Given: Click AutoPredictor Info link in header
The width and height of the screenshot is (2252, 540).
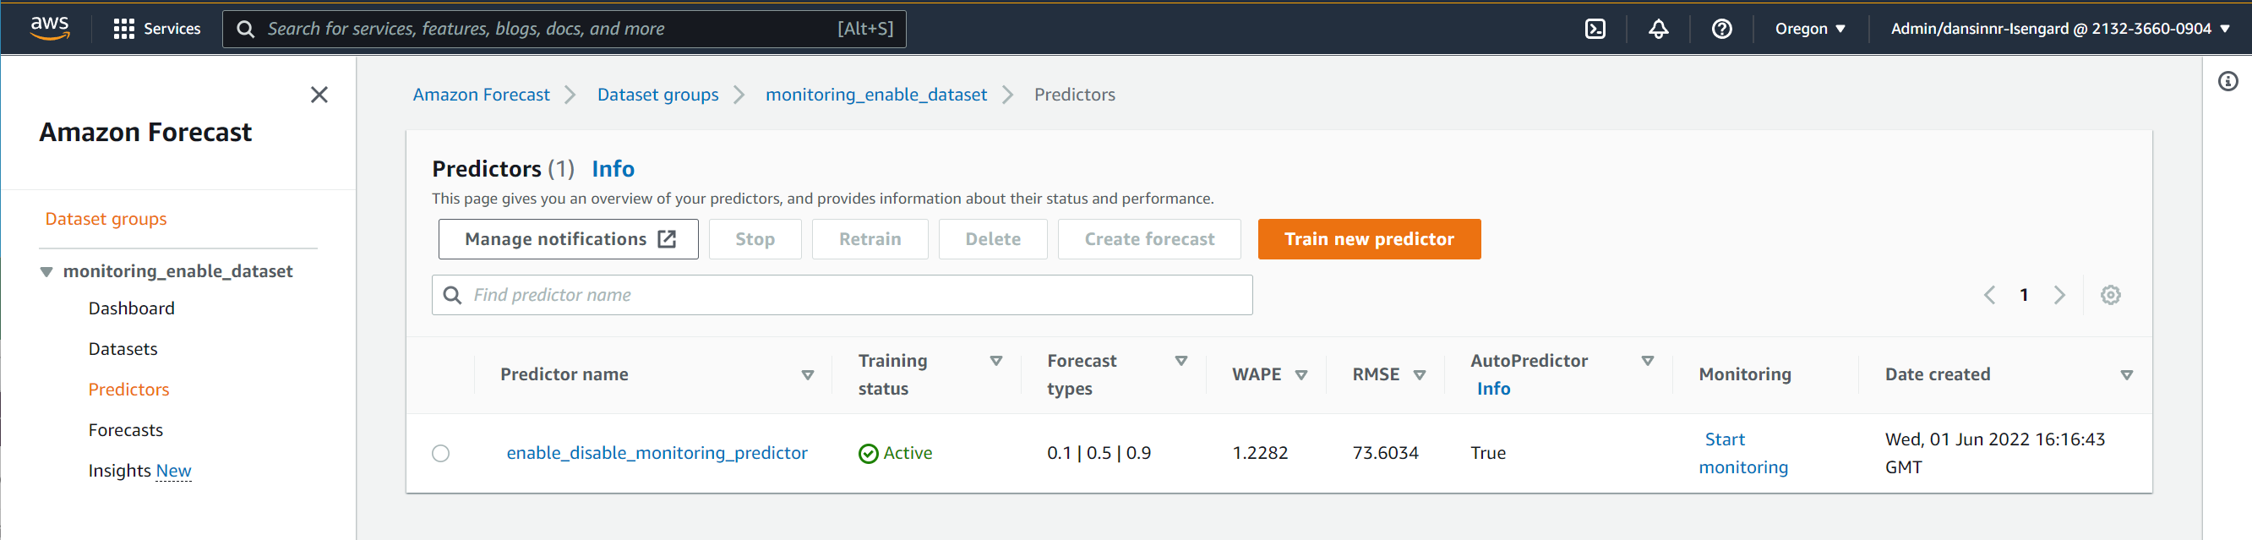Looking at the screenshot, I should click(x=1493, y=389).
